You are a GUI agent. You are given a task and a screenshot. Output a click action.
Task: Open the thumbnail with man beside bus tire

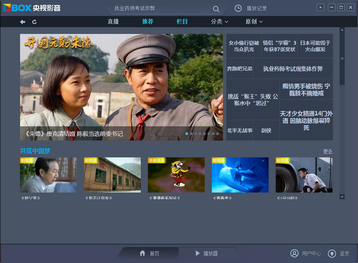304,175
